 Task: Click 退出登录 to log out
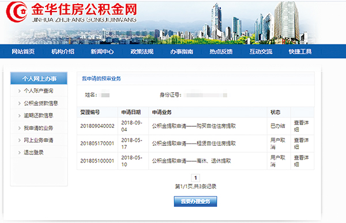[x=33, y=153]
